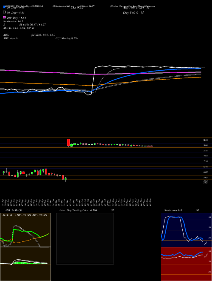212x281 pixels.
Task: Click the blue 20 Day legend swatch
Action: [4, 7]
